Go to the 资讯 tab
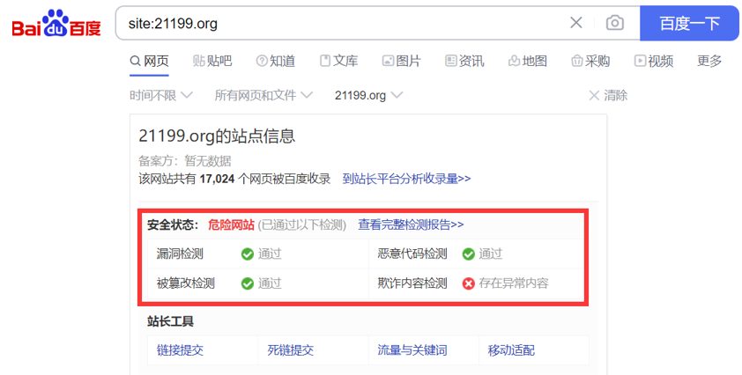 [x=464, y=61]
